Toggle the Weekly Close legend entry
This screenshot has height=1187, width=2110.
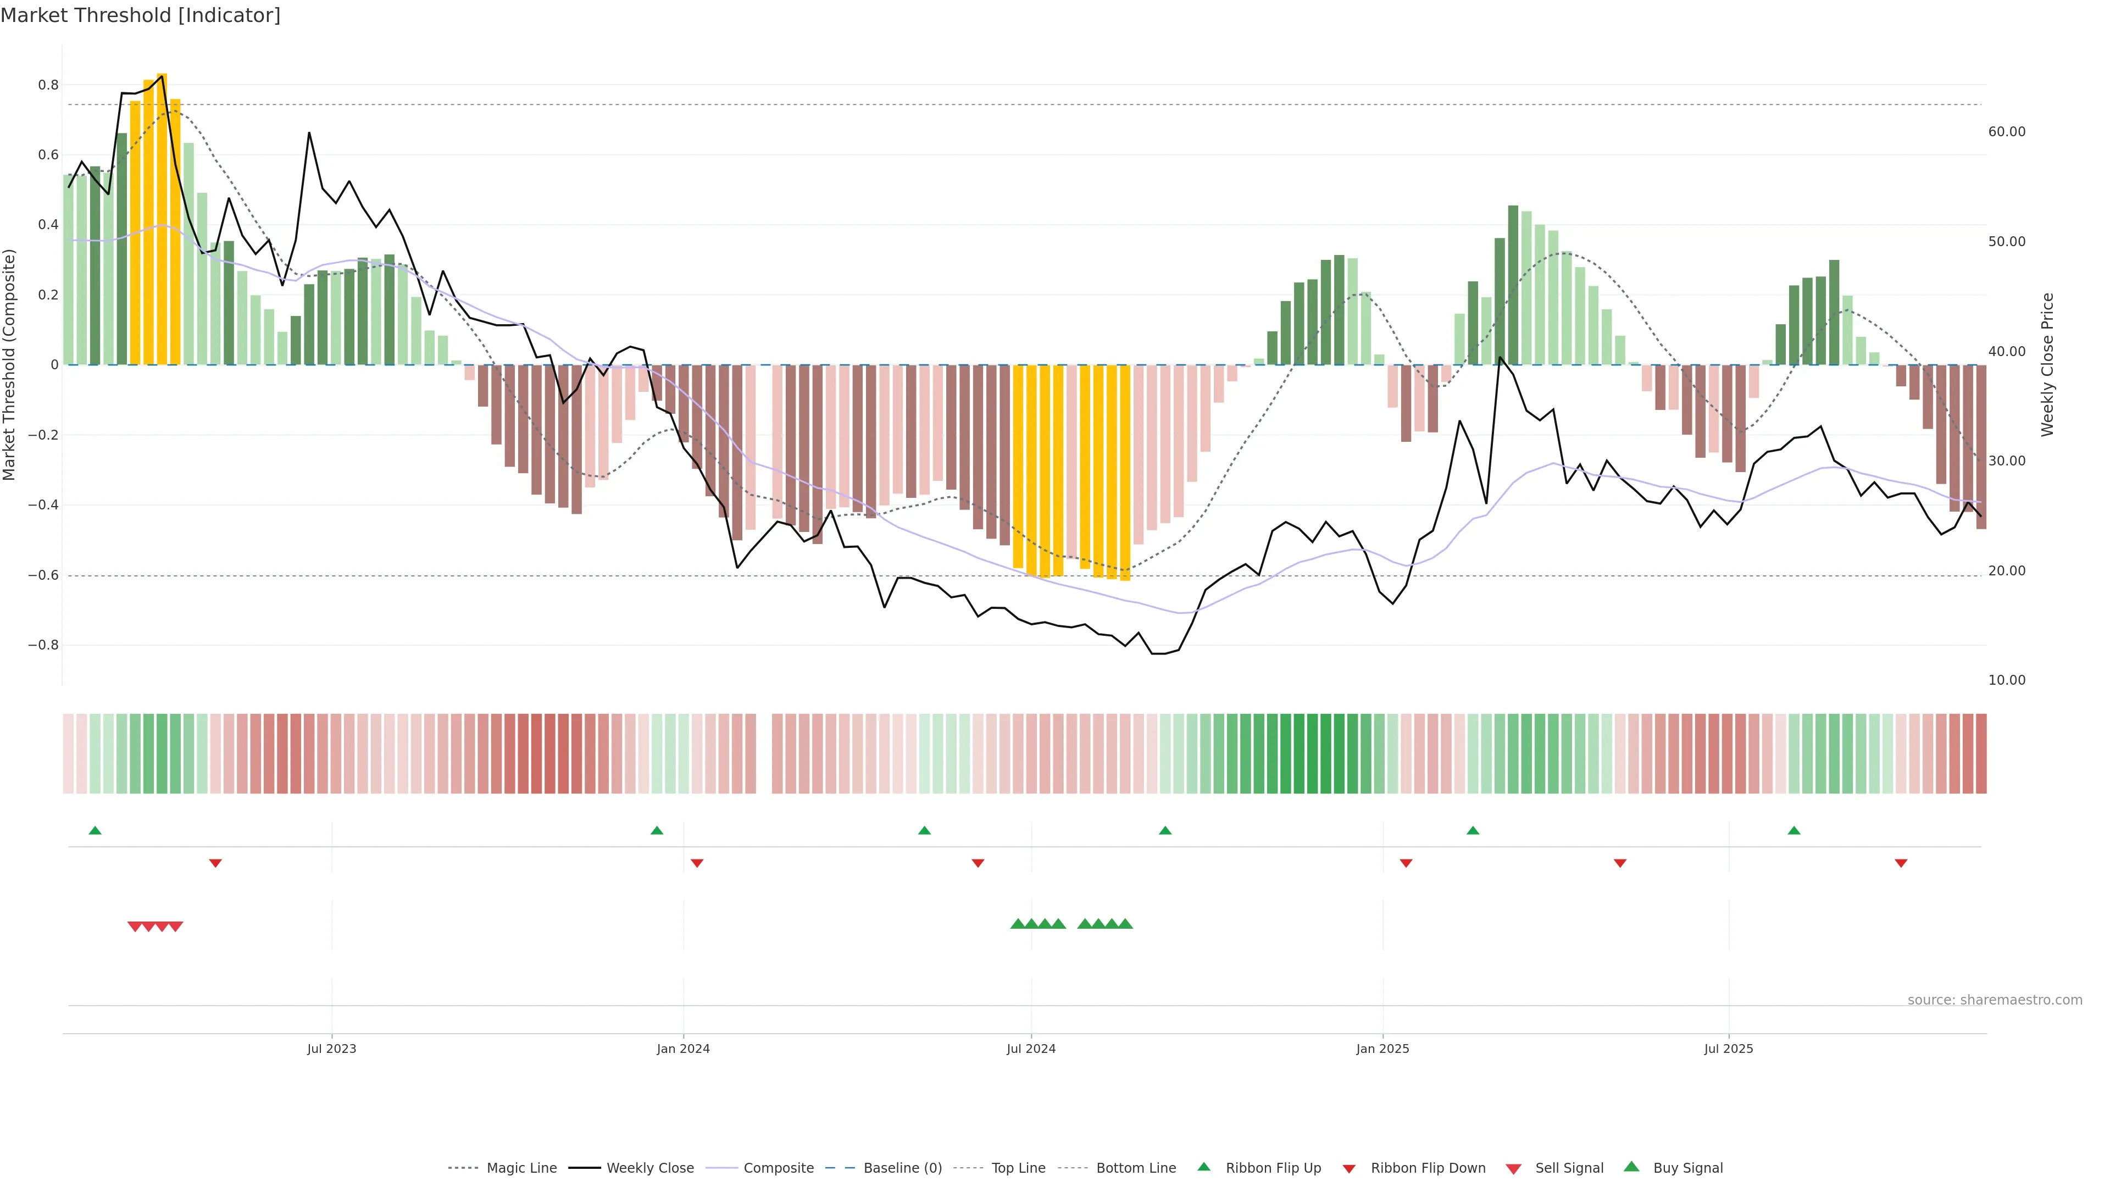tap(649, 1168)
